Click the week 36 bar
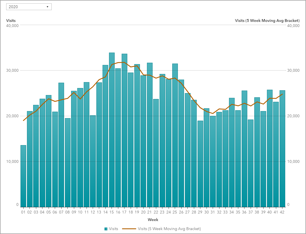The image size is (306, 234). pyautogui.click(x=244, y=148)
